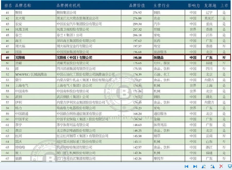Select the industry cell 农业
This screenshot has width=232, height=170.
pos(157,18)
